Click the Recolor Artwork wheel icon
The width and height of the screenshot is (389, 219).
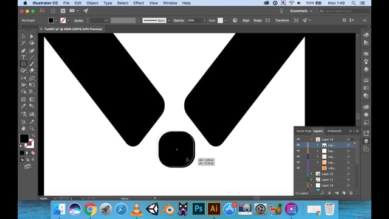[235, 20]
